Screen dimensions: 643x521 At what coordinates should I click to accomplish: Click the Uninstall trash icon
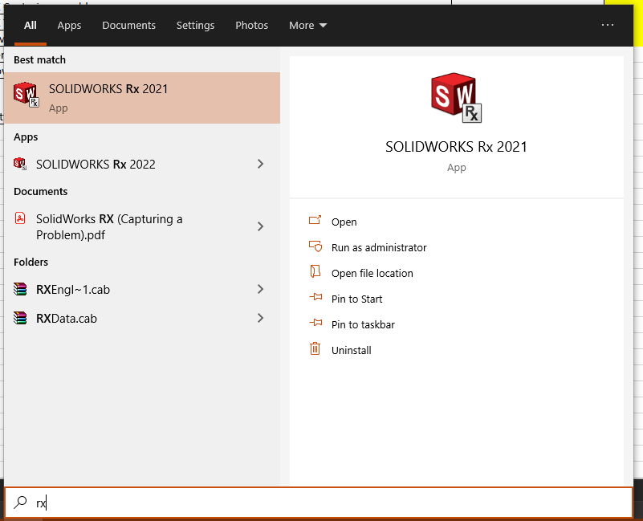(315, 349)
